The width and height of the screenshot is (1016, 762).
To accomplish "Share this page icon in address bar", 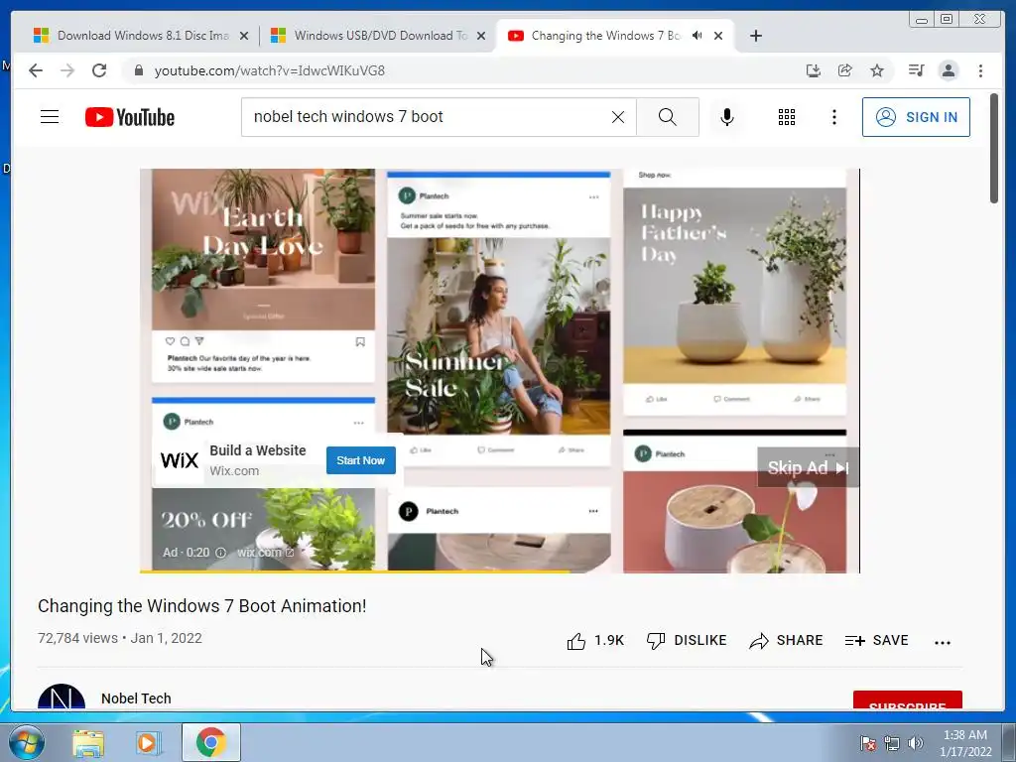I will point(845,70).
